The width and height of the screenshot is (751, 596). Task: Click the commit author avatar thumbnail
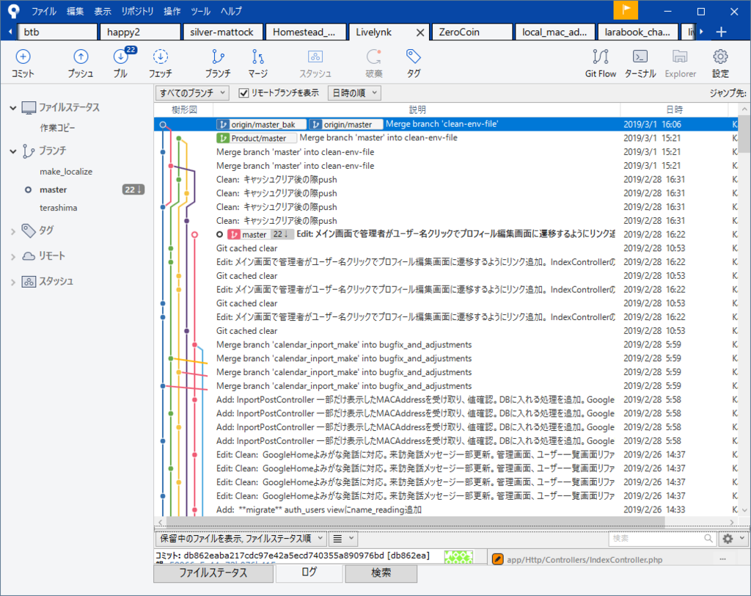(458, 556)
